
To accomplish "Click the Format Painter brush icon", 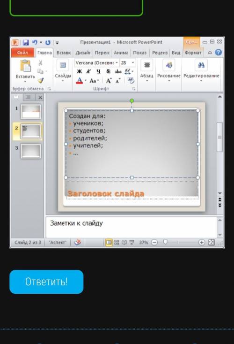I will pyautogui.click(x=41, y=81).
